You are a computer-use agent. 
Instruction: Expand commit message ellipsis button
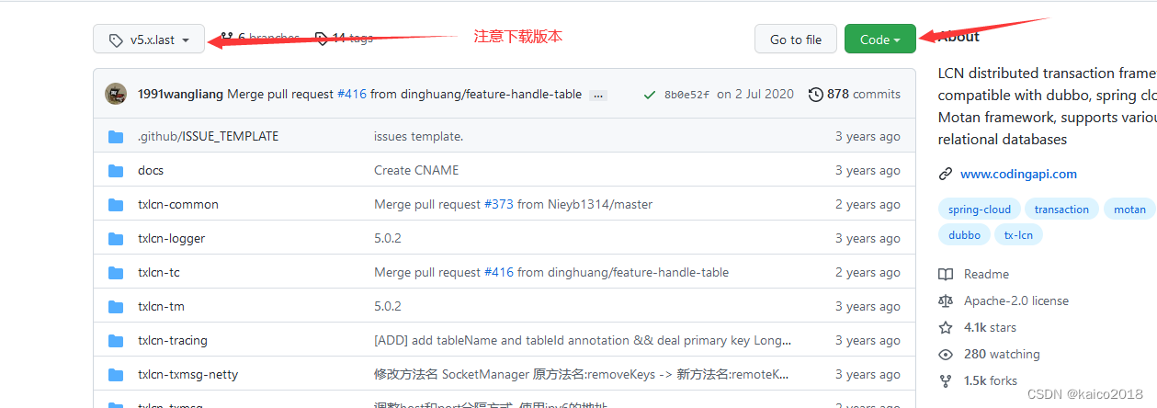tap(598, 95)
